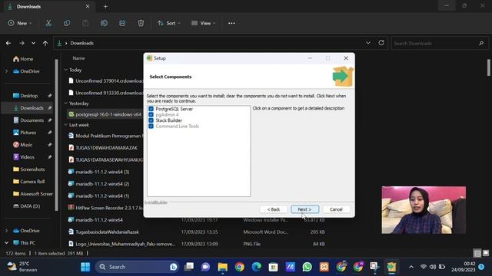Open the Windows Start button

85,267
